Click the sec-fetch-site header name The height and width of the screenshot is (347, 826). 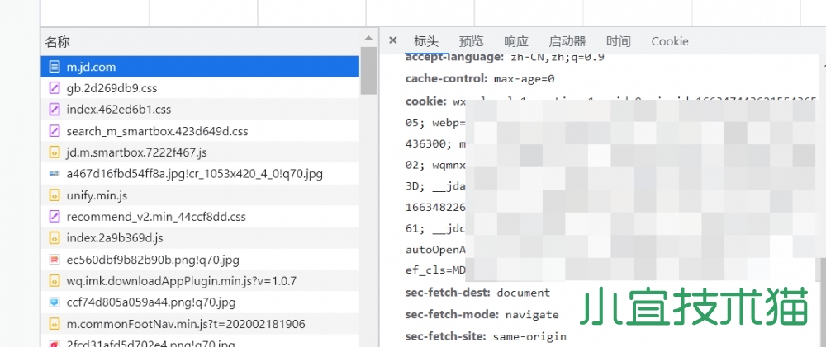(x=449, y=336)
